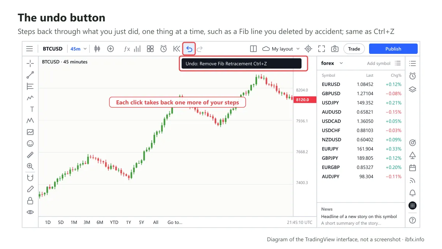Click the 21:45:10 UTC timezone clock
442x249 pixels.
[x=299, y=222]
